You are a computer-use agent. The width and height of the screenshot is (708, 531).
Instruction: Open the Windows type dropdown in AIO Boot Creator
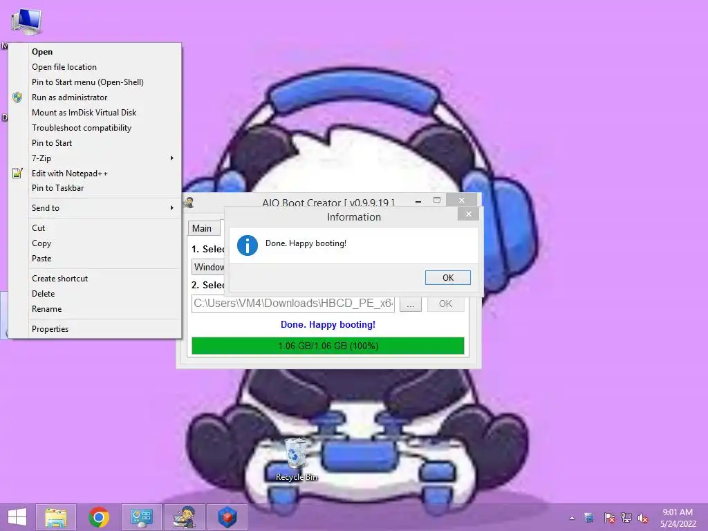[209, 267]
